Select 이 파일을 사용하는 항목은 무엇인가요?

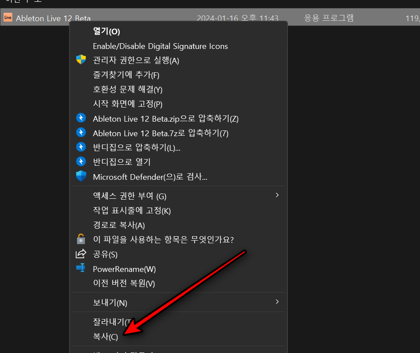coord(163,239)
